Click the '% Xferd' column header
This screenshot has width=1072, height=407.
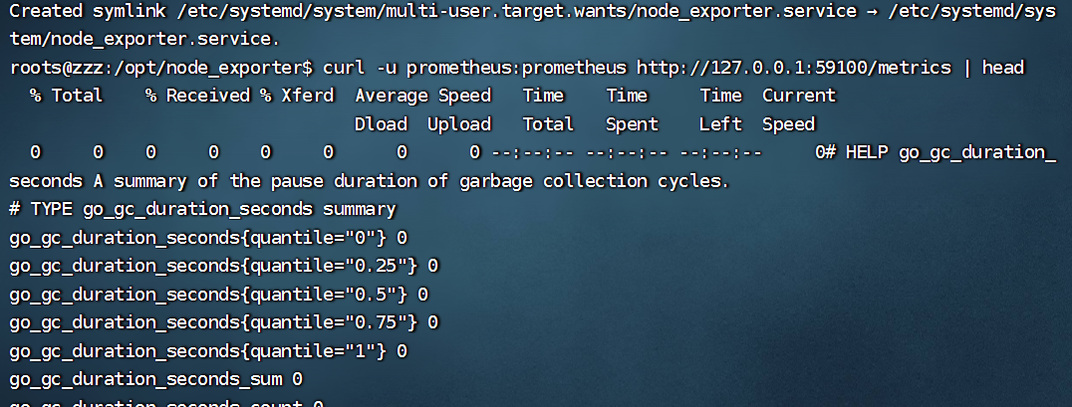point(297,96)
